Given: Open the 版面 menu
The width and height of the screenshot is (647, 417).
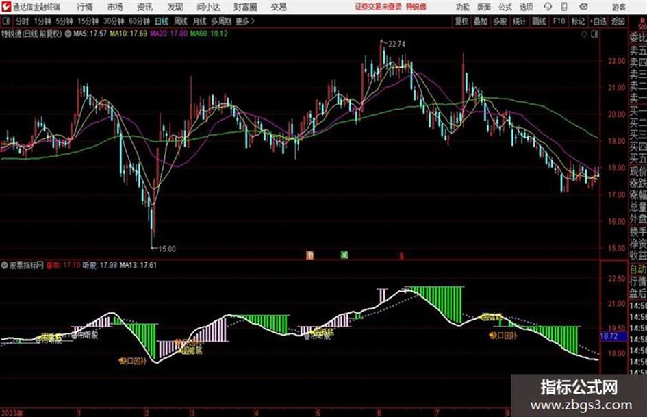Looking at the screenshot, I should [x=484, y=7].
